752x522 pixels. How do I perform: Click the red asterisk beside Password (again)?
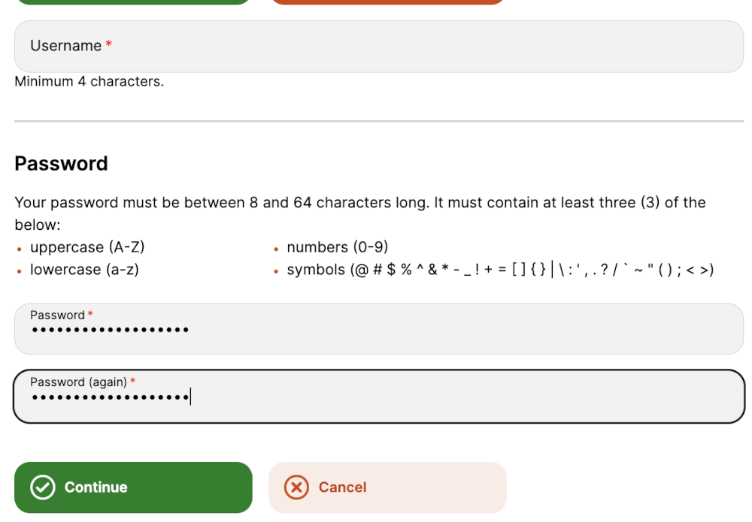(x=133, y=382)
